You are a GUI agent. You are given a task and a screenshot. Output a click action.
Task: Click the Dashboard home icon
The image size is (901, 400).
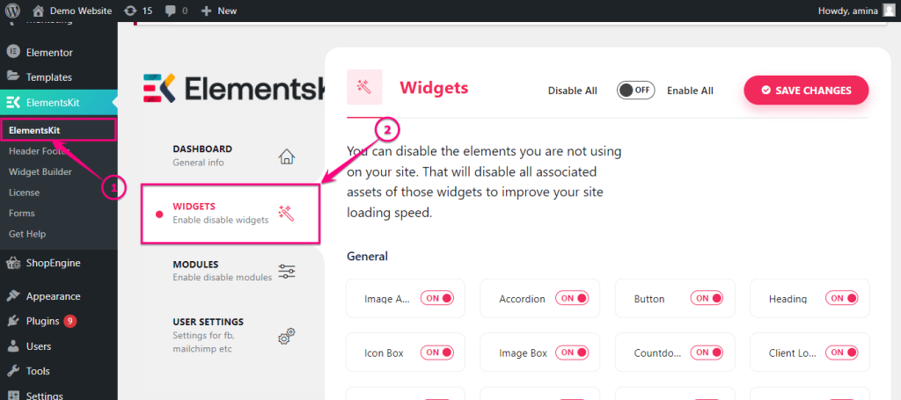[286, 156]
